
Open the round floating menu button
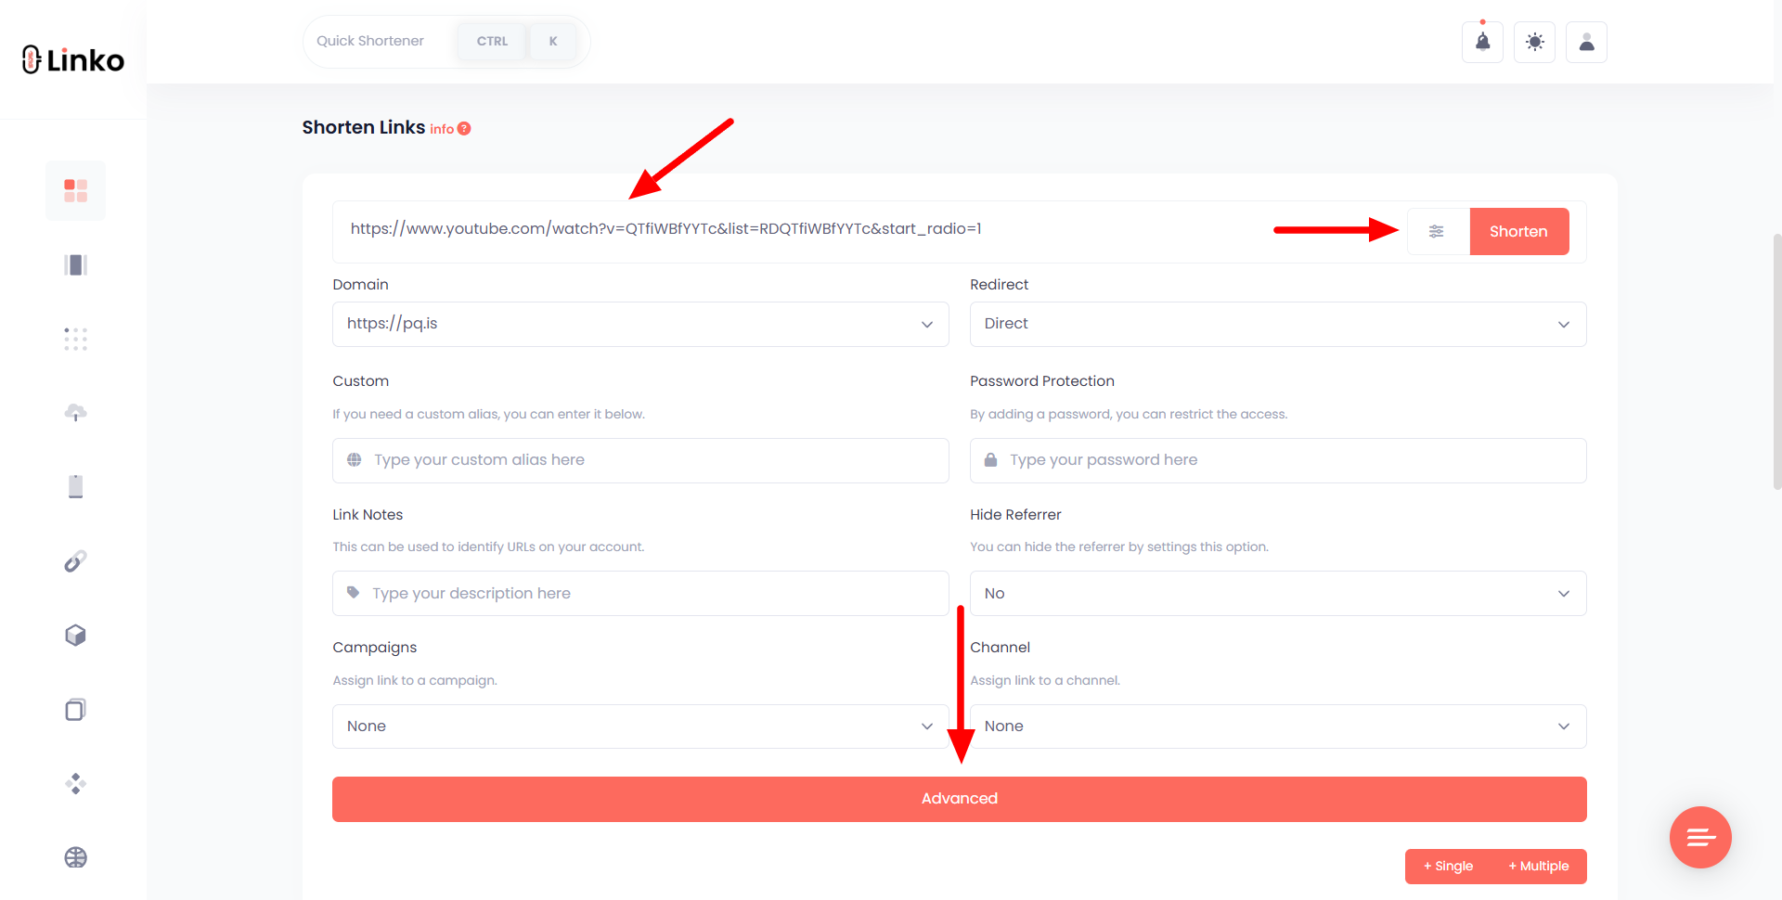[x=1700, y=837]
